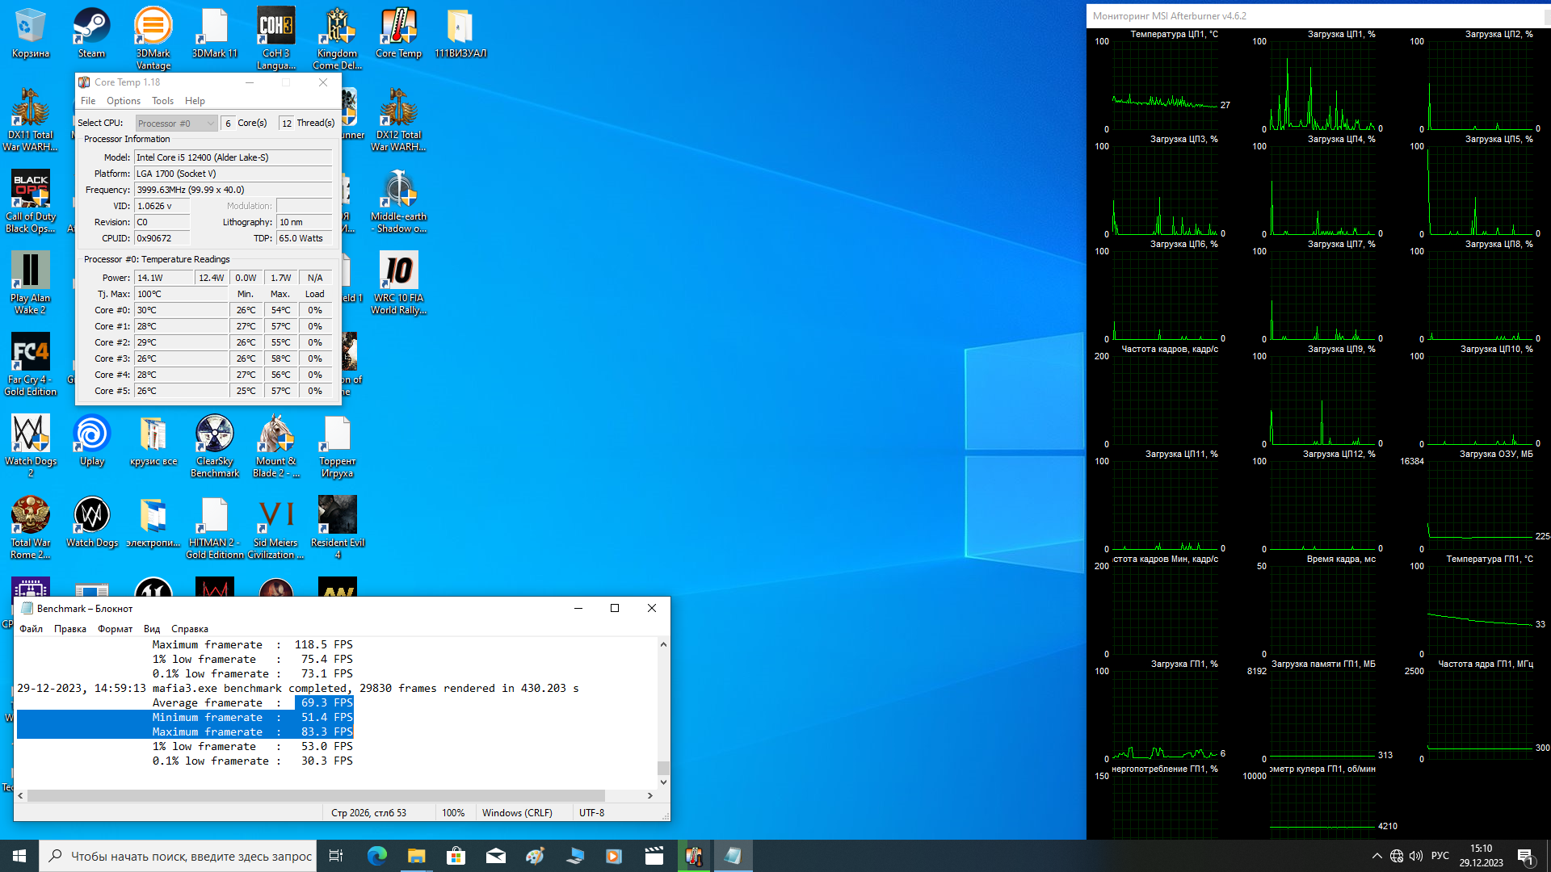
Task: Click the scroll down arrow in Notepad
Action: [x=663, y=782]
